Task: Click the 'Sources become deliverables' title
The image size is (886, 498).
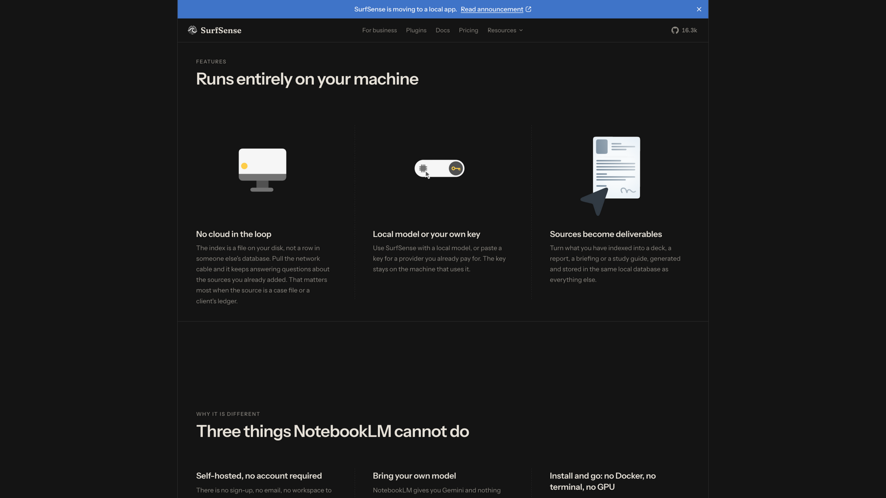Action: [605, 234]
